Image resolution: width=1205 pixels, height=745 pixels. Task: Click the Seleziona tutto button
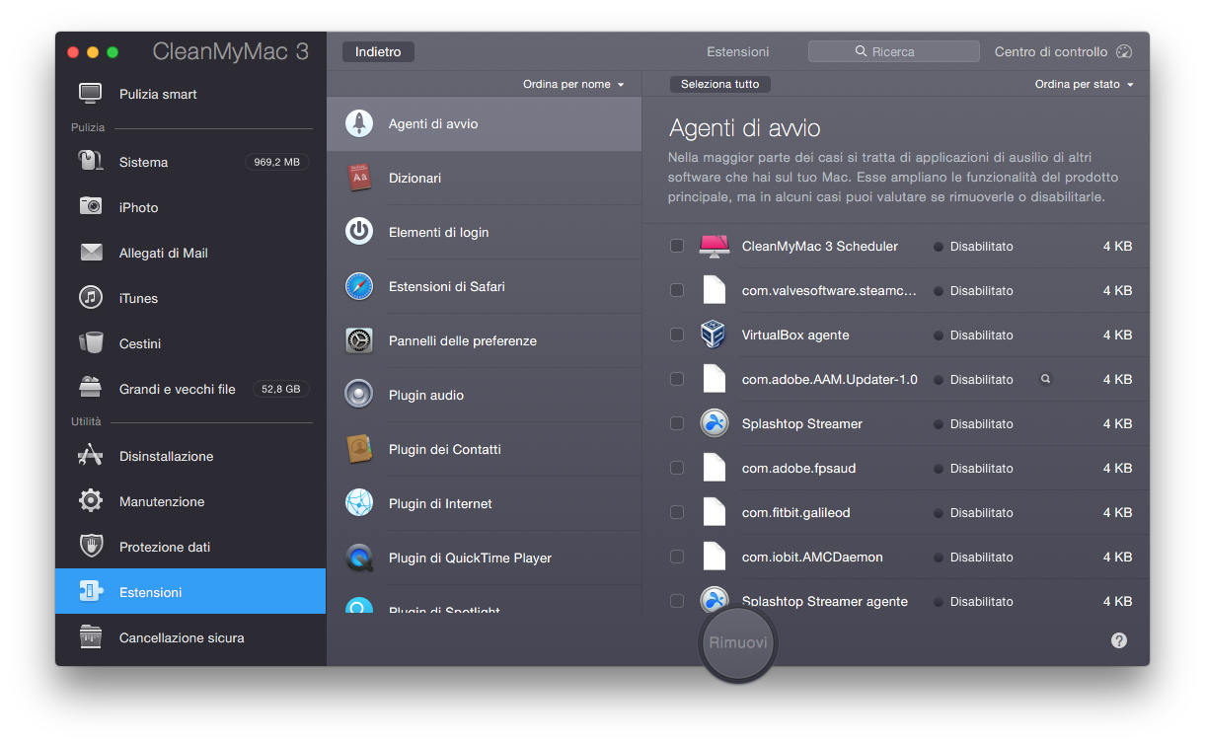coord(719,85)
